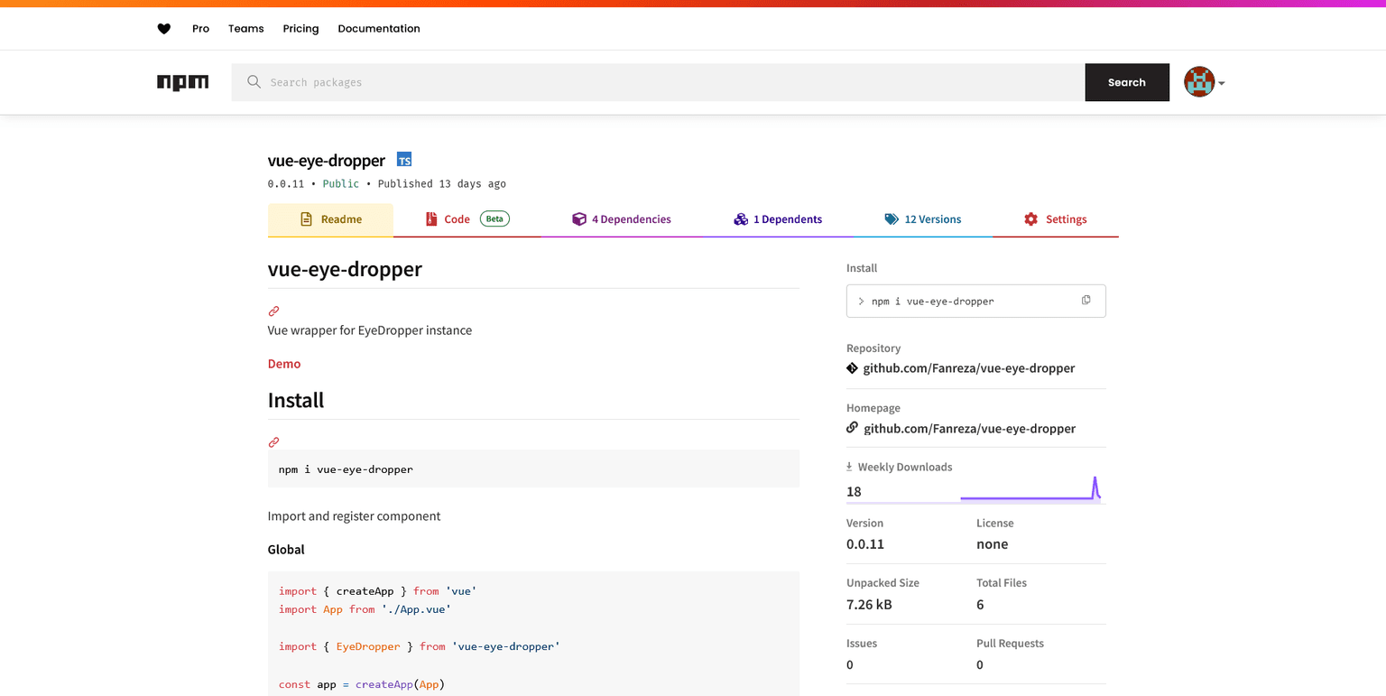Click the weekly downloads sparkline chart
The width and height of the screenshot is (1386, 696).
tap(1030, 490)
